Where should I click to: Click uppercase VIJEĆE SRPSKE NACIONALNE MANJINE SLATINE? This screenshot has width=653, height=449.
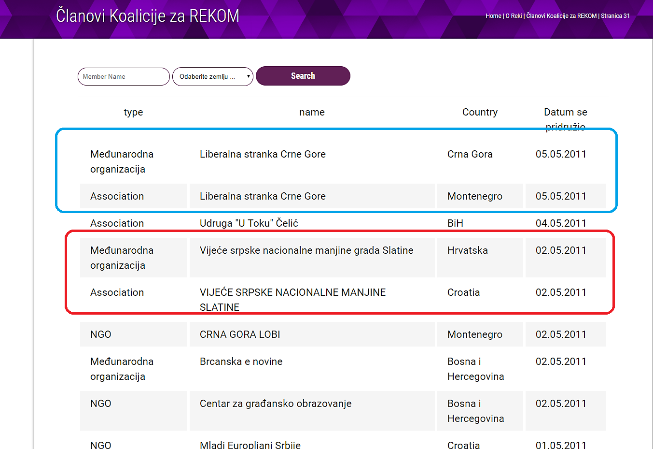(x=292, y=293)
